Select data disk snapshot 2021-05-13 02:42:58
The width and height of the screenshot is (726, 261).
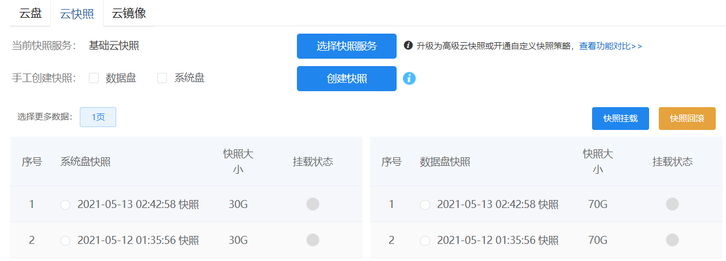[x=425, y=205]
